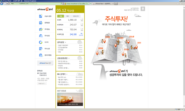This screenshot has width=185, height=111.
Task: Click the 종목발굴 map pin marker
Action: 97,53
